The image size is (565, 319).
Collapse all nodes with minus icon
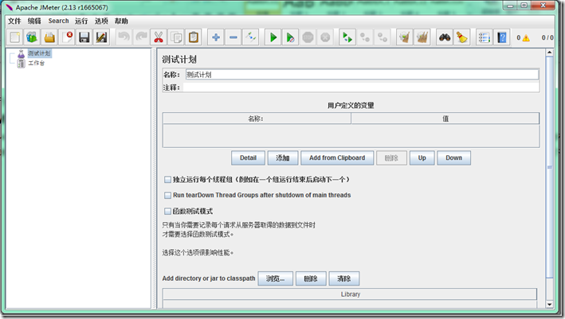(233, 37)
